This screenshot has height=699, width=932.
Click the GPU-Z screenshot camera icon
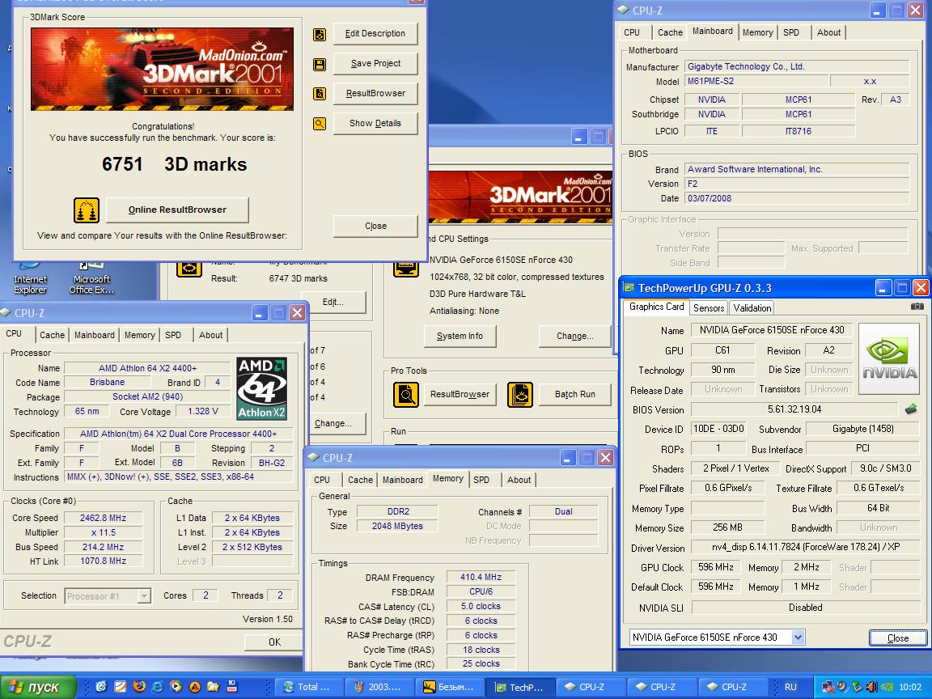[917, 307]
